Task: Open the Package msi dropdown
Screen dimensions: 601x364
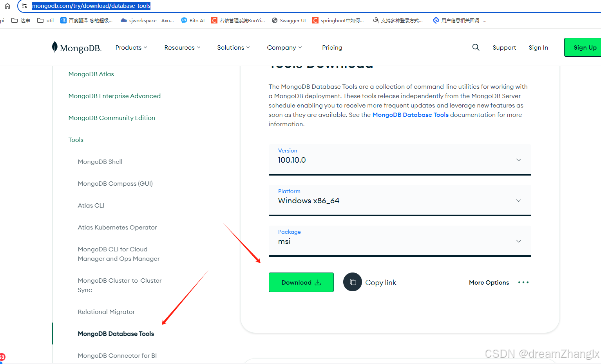Action: pyautogui.click(x=400, y=241)
